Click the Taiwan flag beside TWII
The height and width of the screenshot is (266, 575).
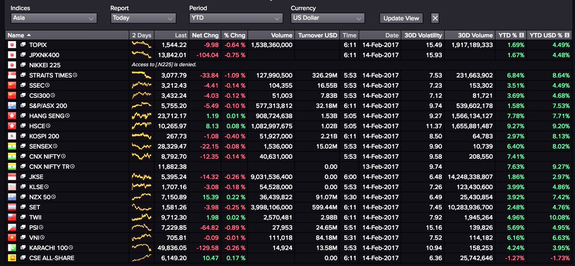click(x=12, y=217)
